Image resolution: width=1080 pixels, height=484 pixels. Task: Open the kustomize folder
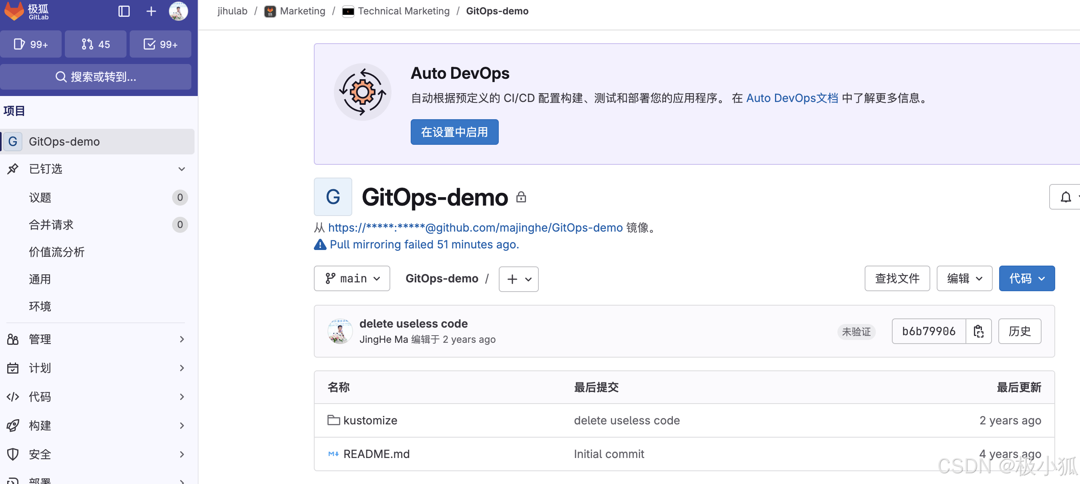coord(370,420)
